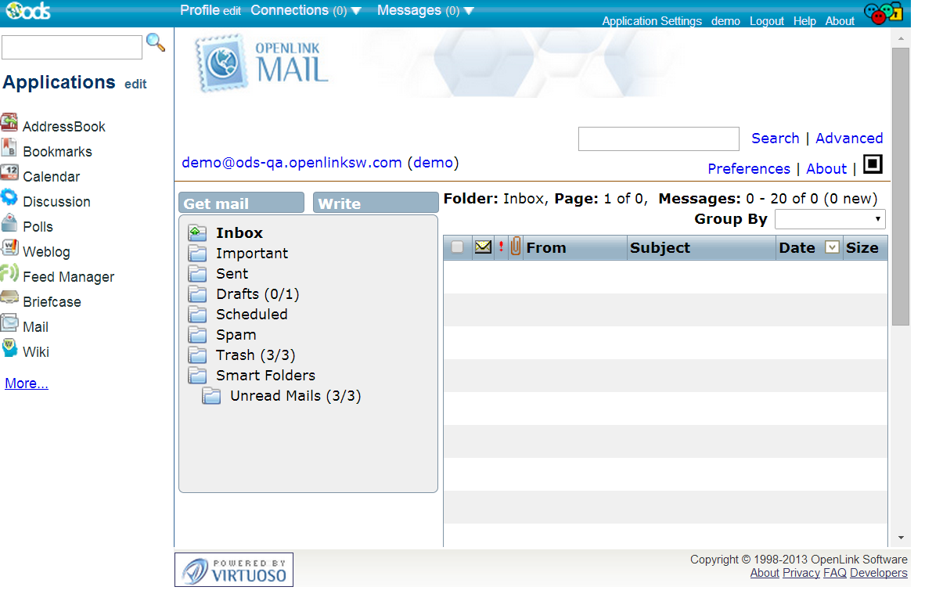Click the Applications edit link
The height and width of the screenshot is (594, 925).
coord(135,85)
